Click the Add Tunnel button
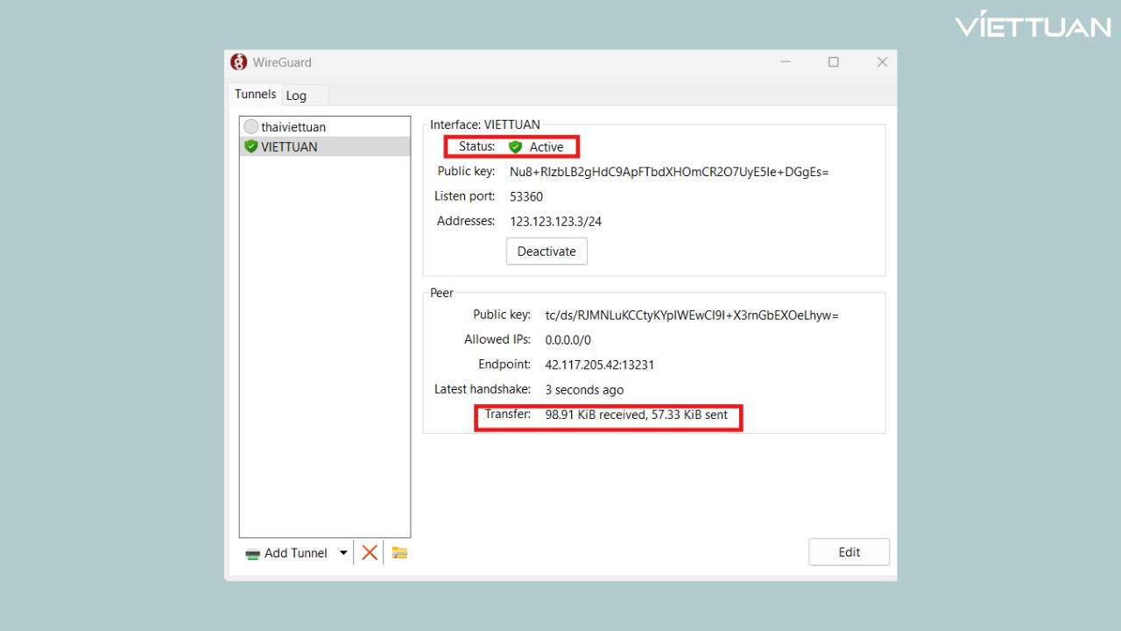The width and height of the screenshot is (1121, 631). 295,553
